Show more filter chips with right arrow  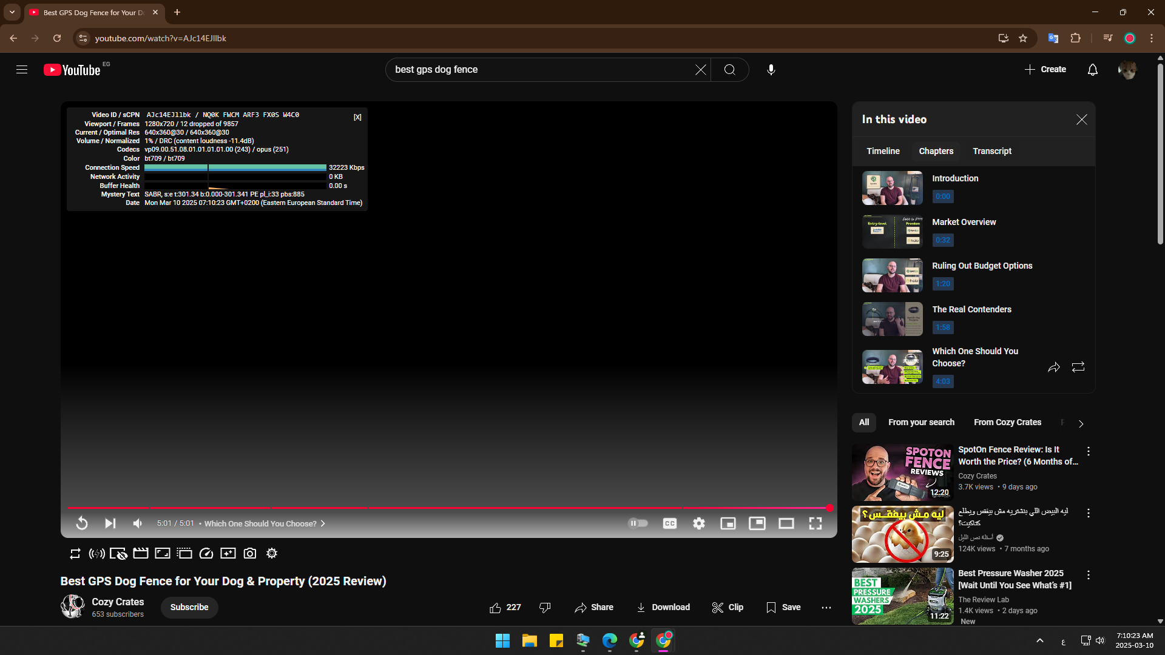tap(1081, 424)
